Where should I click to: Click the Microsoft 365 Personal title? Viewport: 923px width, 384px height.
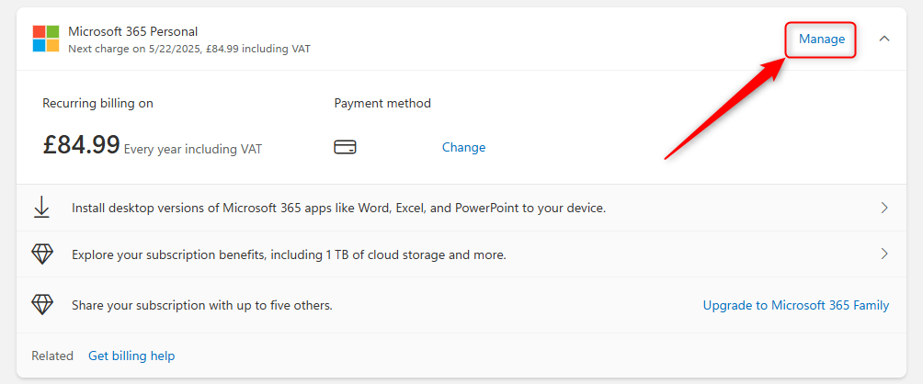(x=132, y=31)
